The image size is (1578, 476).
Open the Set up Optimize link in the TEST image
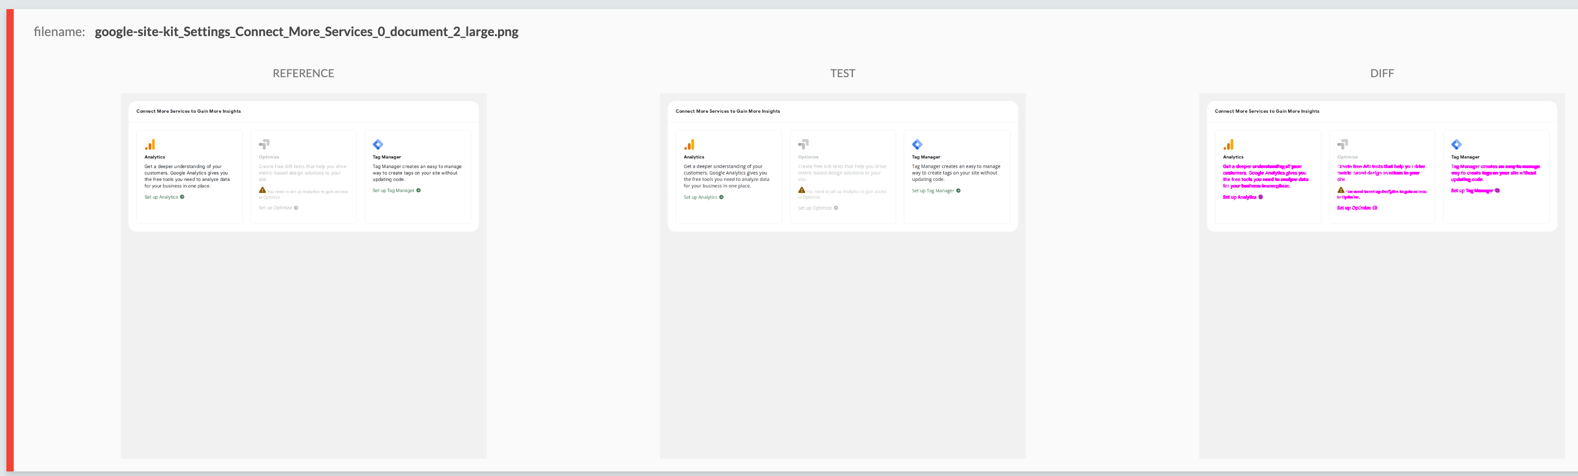tap(818, 208)
